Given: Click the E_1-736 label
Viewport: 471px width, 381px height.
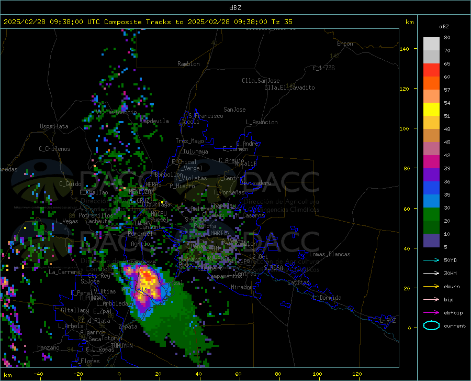Looking at the screenshot, I should (x=323, y=68).
